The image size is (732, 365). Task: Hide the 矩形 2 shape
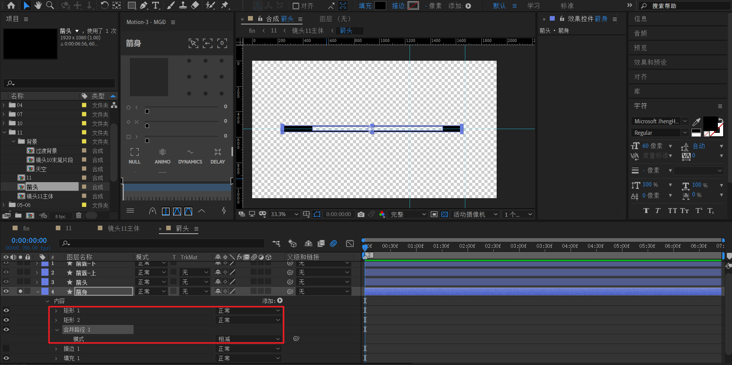coord(6,320)
